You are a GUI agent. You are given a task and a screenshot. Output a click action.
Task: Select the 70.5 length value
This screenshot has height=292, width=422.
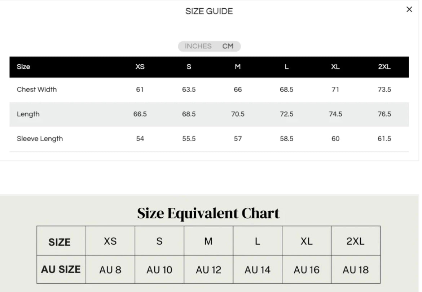(238, 114)
